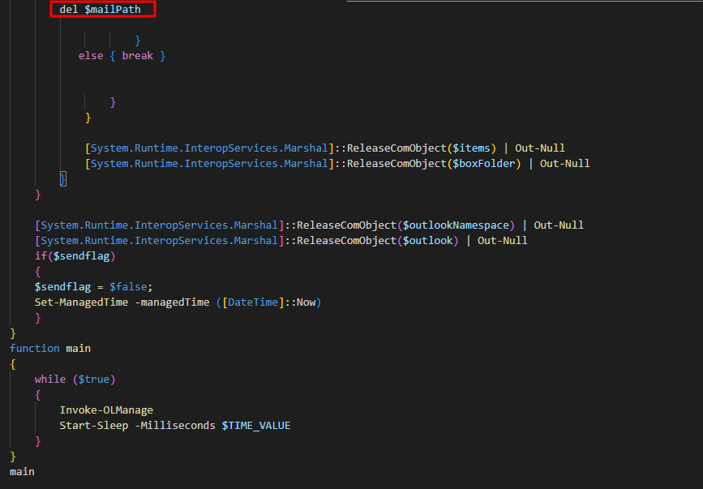Click main in the function declaration
Screen dimensions: 703x489
[79, 348]
